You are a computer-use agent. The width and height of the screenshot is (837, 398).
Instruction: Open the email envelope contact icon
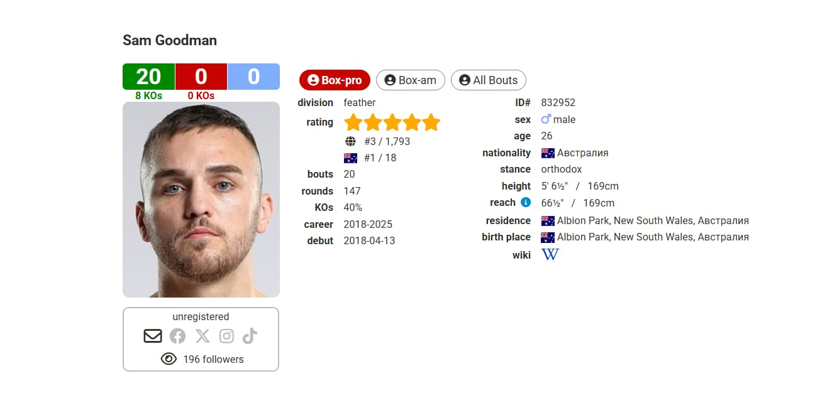coord(153,336)
